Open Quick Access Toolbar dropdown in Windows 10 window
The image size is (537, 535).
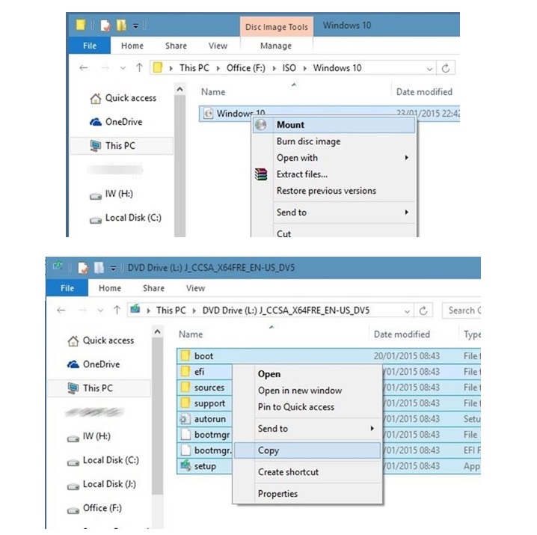pyautogui.click(x=136, y=26)
